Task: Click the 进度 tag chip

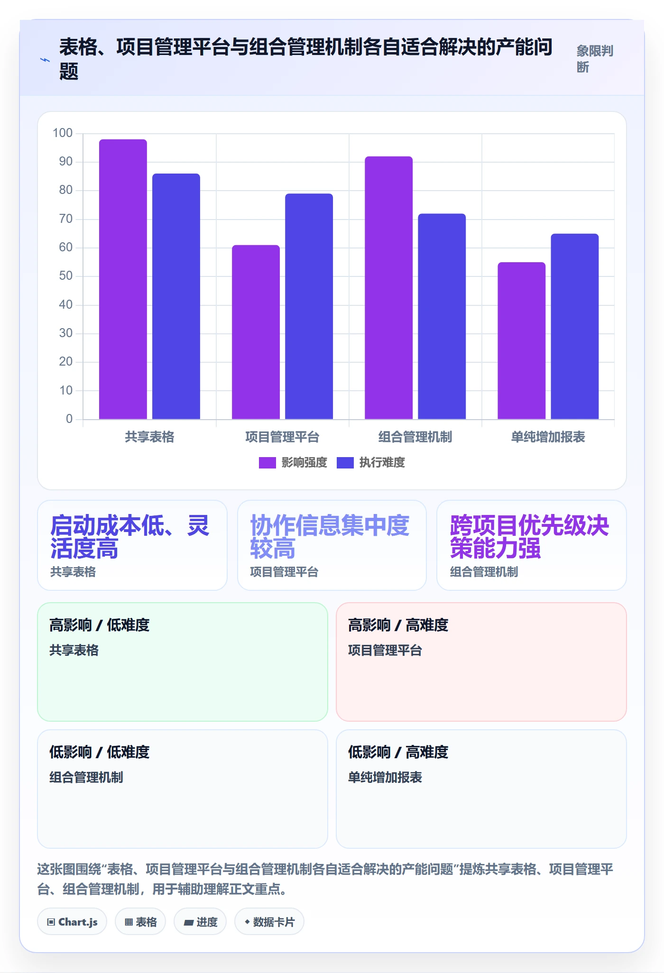Action: [x=200, y=922]
